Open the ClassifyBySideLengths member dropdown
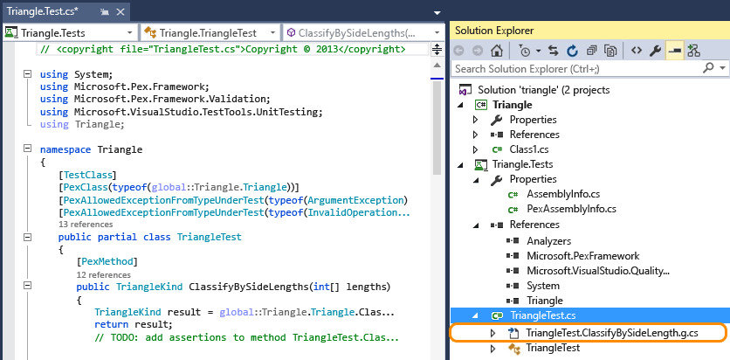This screenshot has width=730, height=360. 437,33
